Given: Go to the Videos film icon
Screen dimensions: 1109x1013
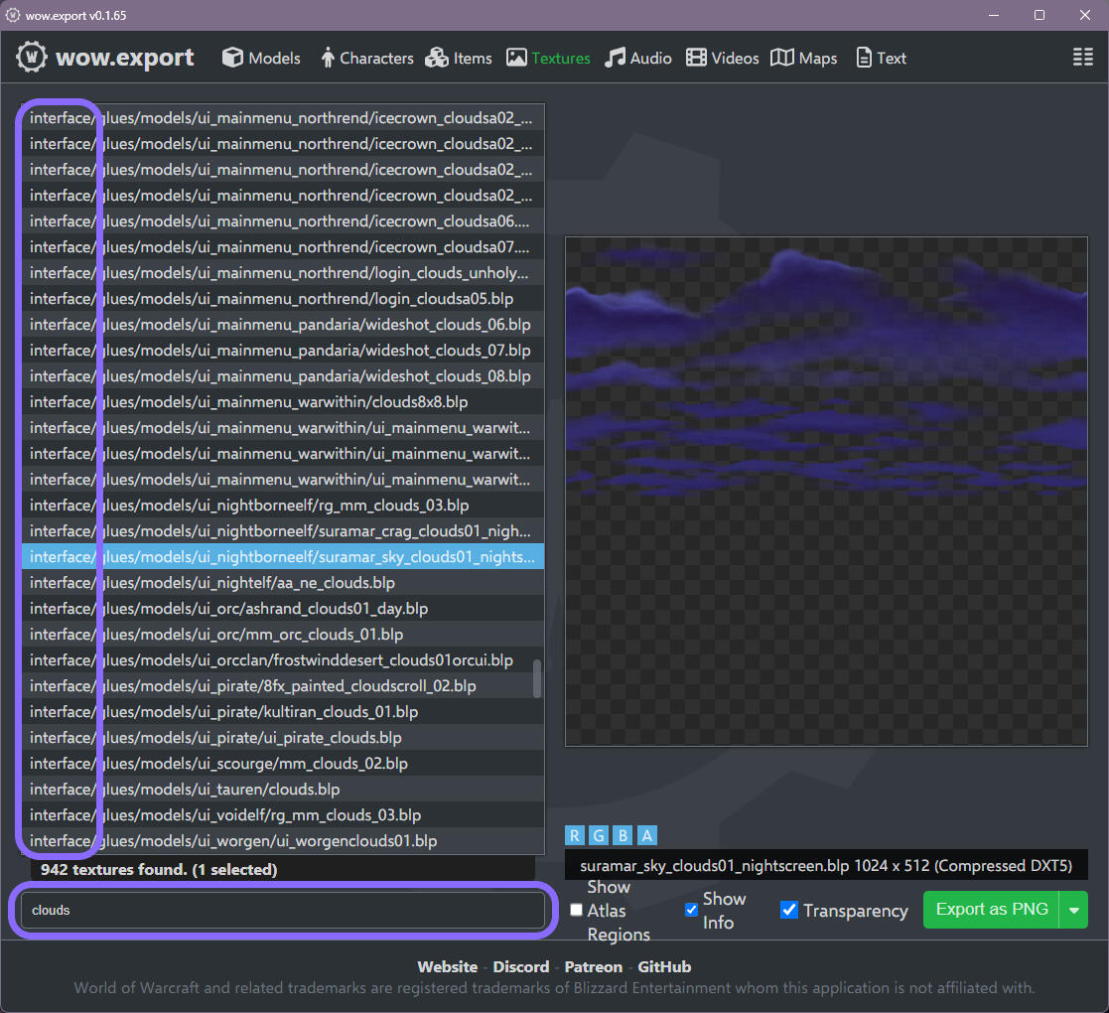Looking at the screenshot, I should (x=697, y=59).
